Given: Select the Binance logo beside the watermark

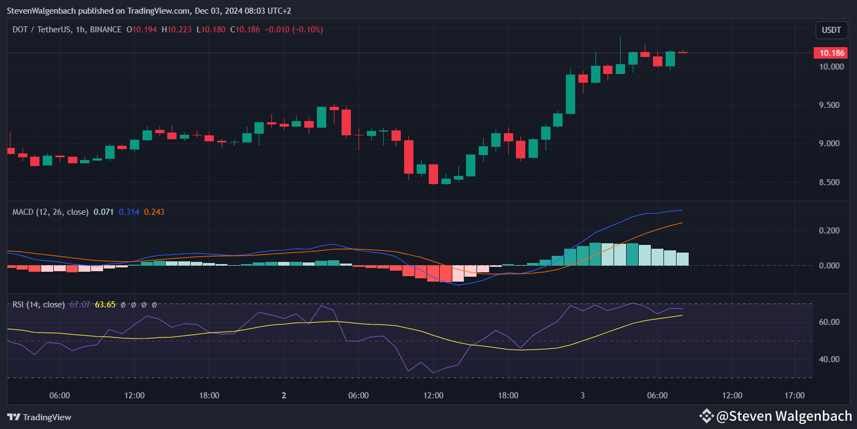Looking at the screenshot, I should pyautogui.click(x=707, y=417).
